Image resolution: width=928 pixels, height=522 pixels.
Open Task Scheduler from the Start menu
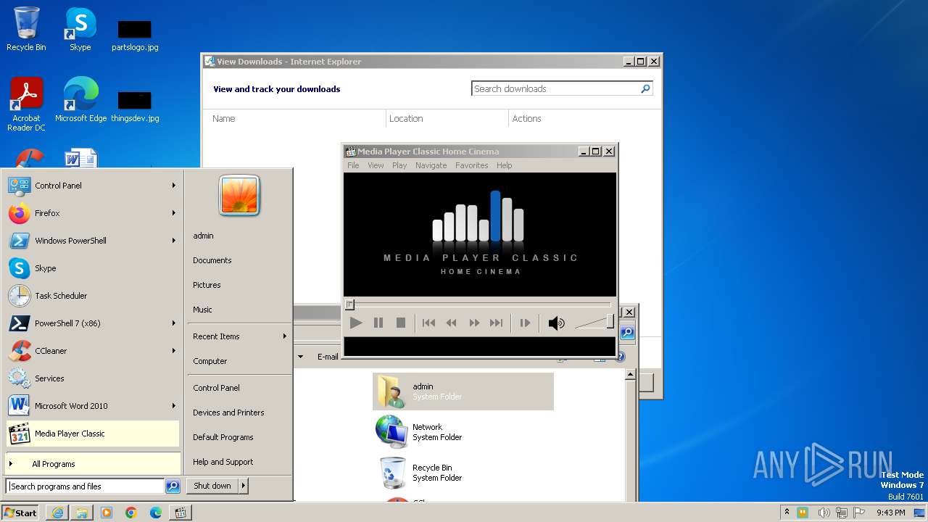point(93,296)
